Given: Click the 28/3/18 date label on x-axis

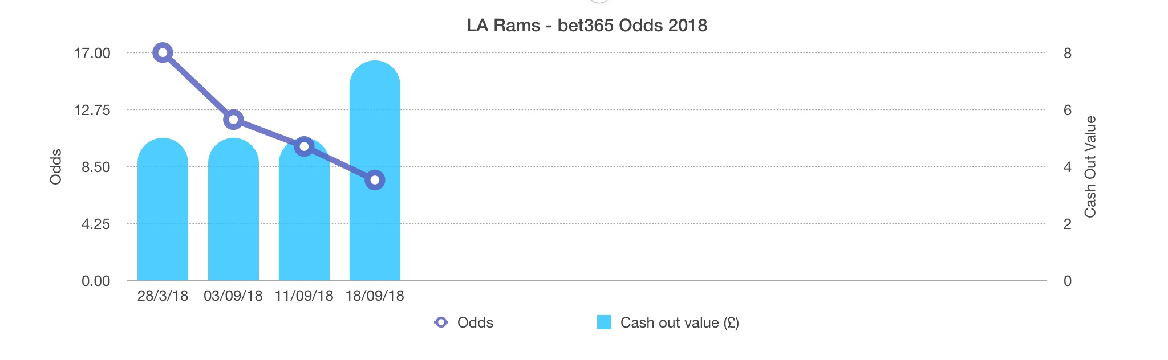Looking at the screenshot, I should click(163, 296).
